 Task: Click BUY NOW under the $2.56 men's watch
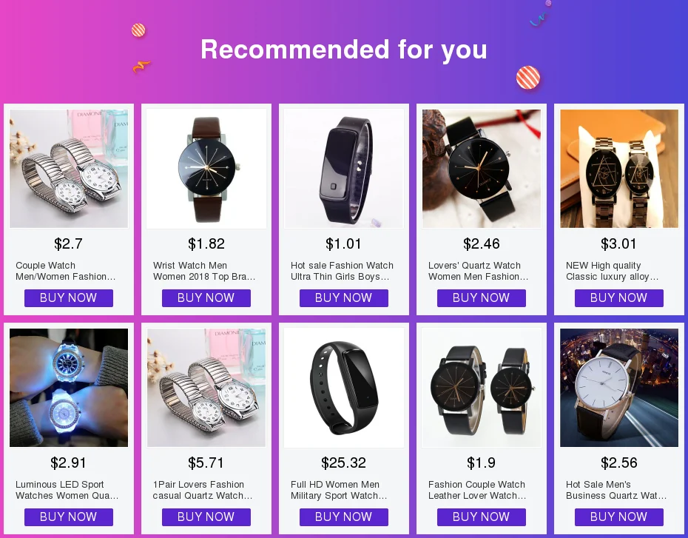[619, 517]
